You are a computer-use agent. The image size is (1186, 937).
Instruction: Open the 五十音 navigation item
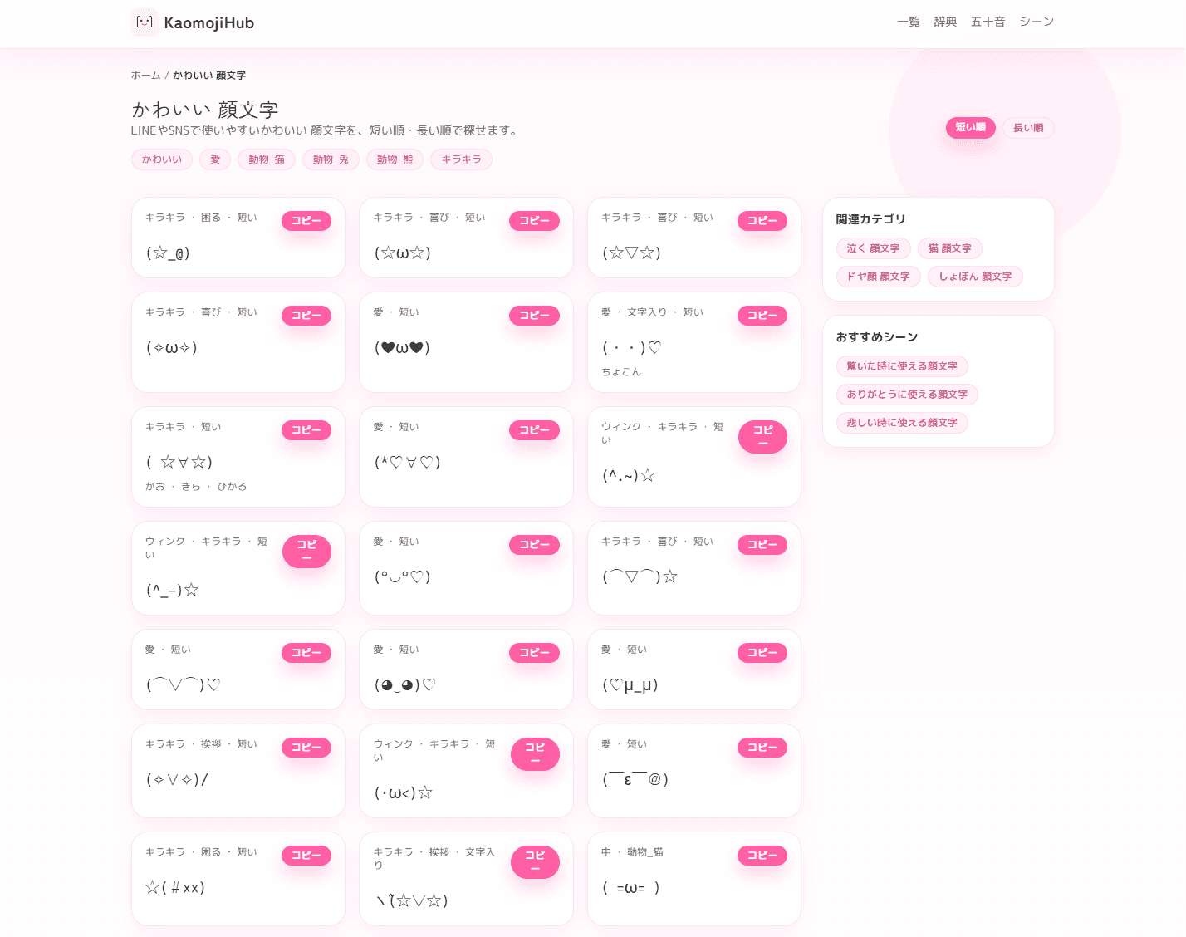tap(988, 22)
